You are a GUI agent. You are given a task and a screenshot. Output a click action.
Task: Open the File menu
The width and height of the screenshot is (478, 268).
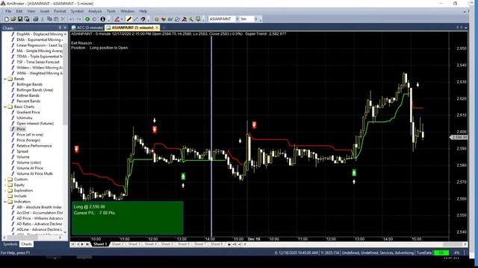click(x=8, y=11)
